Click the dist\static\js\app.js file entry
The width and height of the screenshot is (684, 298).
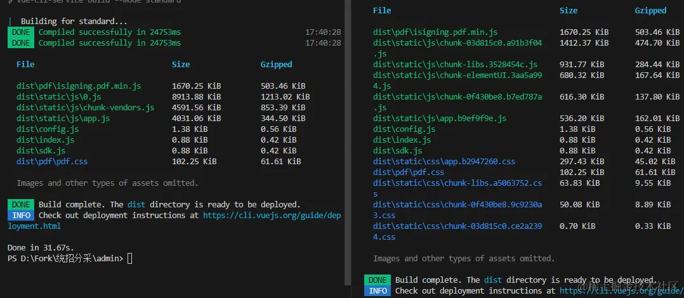tap(63, 119)
